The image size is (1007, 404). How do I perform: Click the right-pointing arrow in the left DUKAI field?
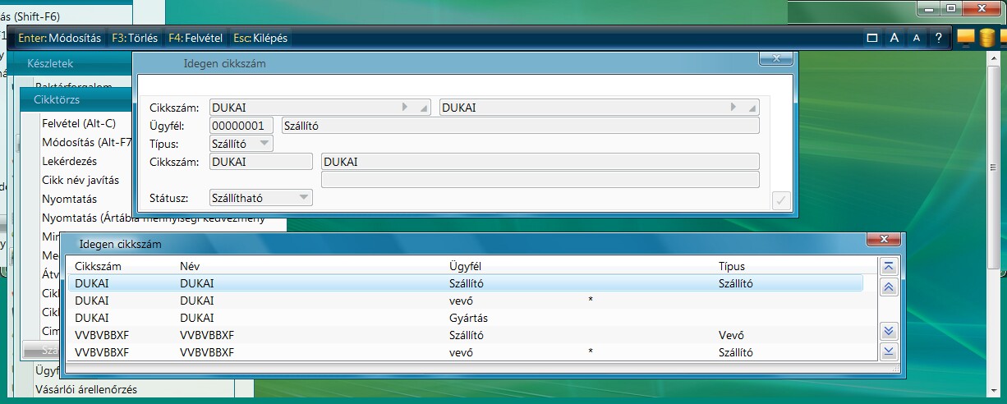(403, 108)
